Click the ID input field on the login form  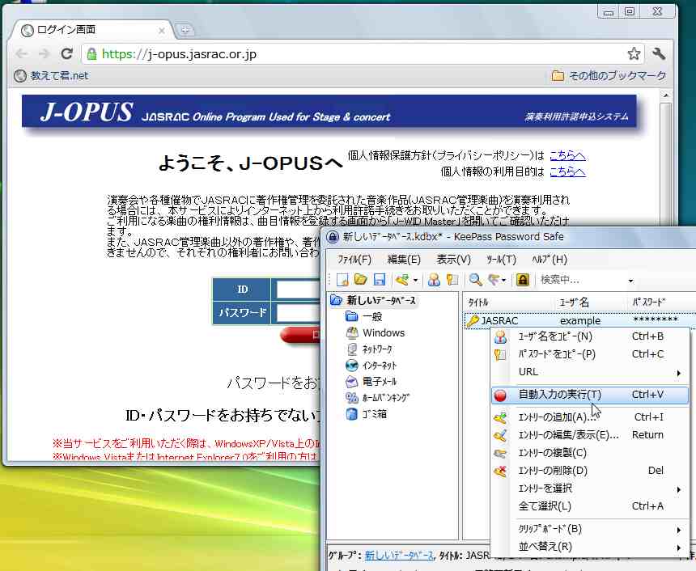[298, 290]
